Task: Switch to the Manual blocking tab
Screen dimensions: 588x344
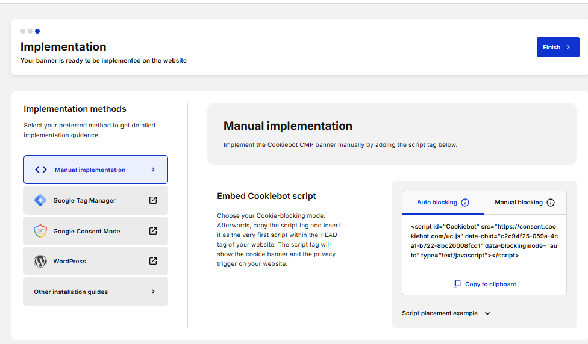Action: (x=525, y=203)
